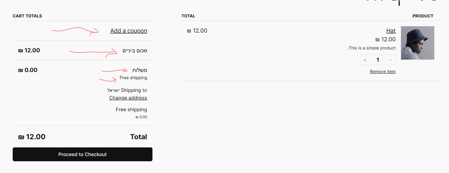Image resolution: width=449 pixels, height=173 pixels.
Task: Click the 12.00 unit price under Hat
Action: (386, 40)
